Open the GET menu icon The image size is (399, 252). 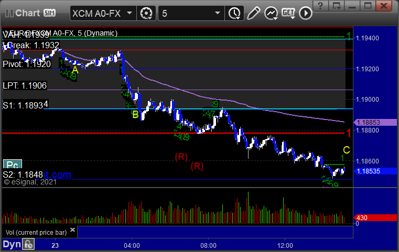coord(288,13)
